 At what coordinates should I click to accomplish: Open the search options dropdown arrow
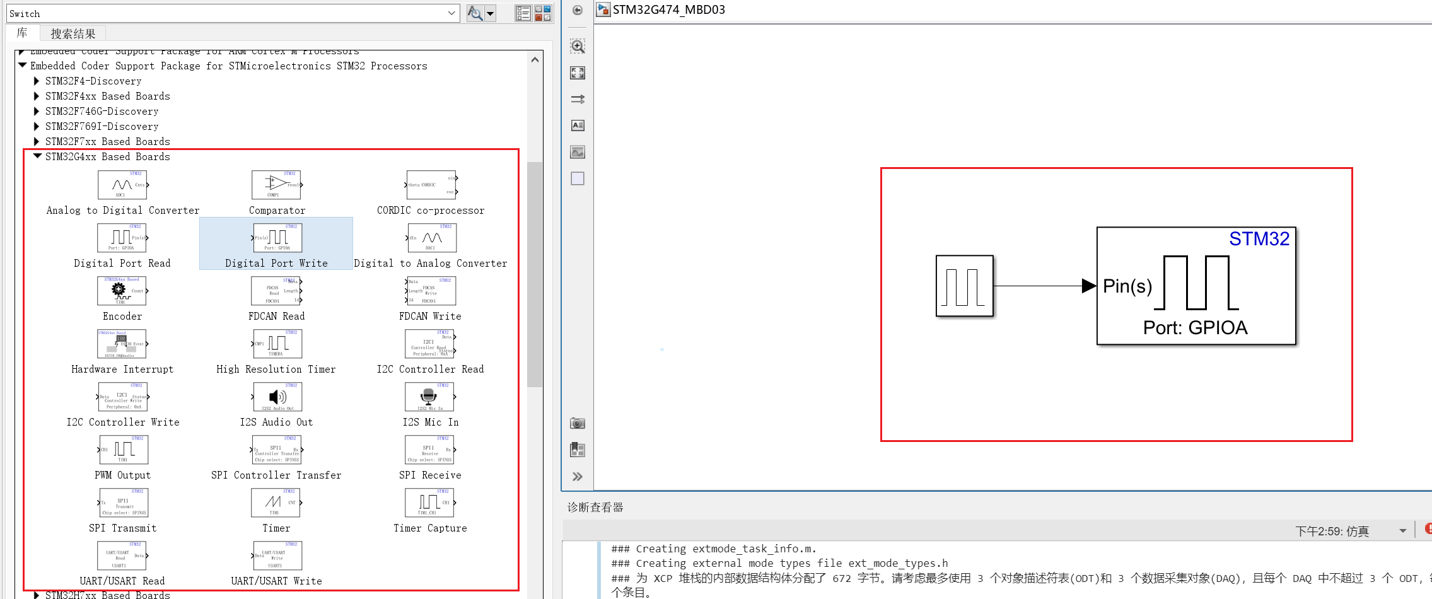pyautogui.click(x=490, y=13)
